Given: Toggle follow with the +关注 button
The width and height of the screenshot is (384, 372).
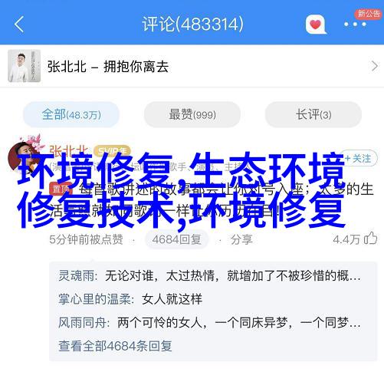Looking at the screenshot, I should (x=358, y=159).
